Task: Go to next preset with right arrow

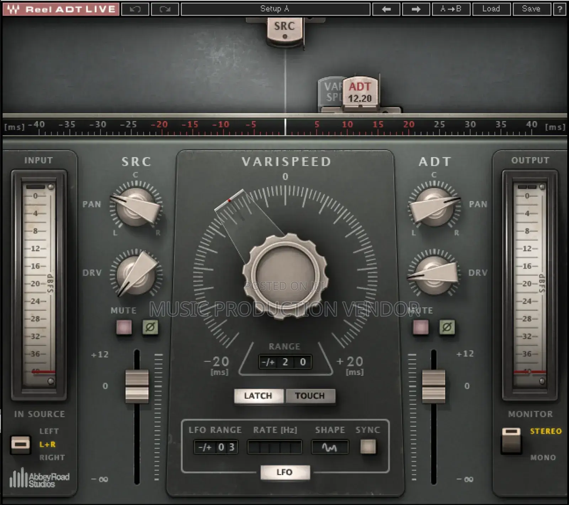Action: [x=416, y=9]
